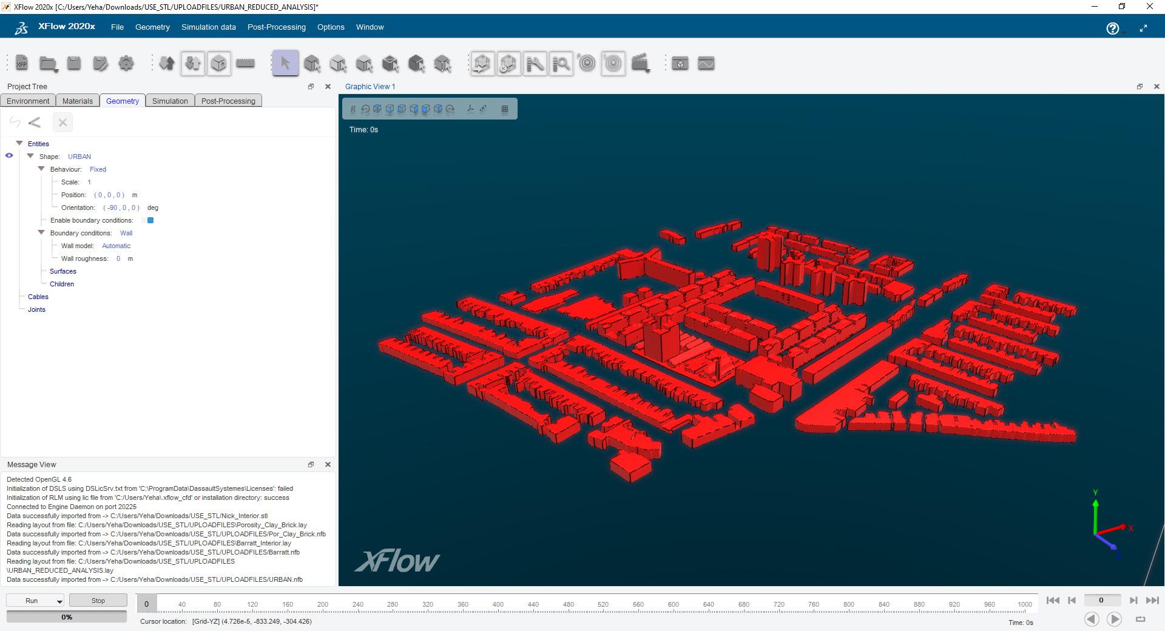Click the fit view icon in Graphic View toolbar
This screenshot has width=1165, height=631.
[483, 109]
